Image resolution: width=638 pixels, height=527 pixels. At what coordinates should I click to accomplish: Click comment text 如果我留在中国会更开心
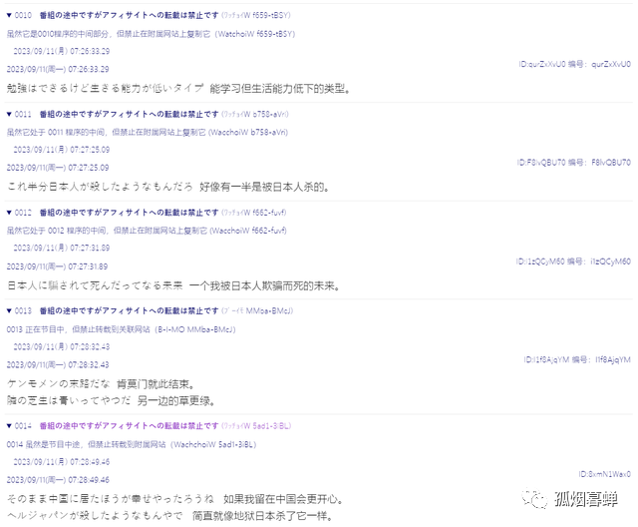point(284,499)
